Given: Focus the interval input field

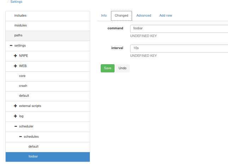Looking at the screenshot, I should 179,48.
